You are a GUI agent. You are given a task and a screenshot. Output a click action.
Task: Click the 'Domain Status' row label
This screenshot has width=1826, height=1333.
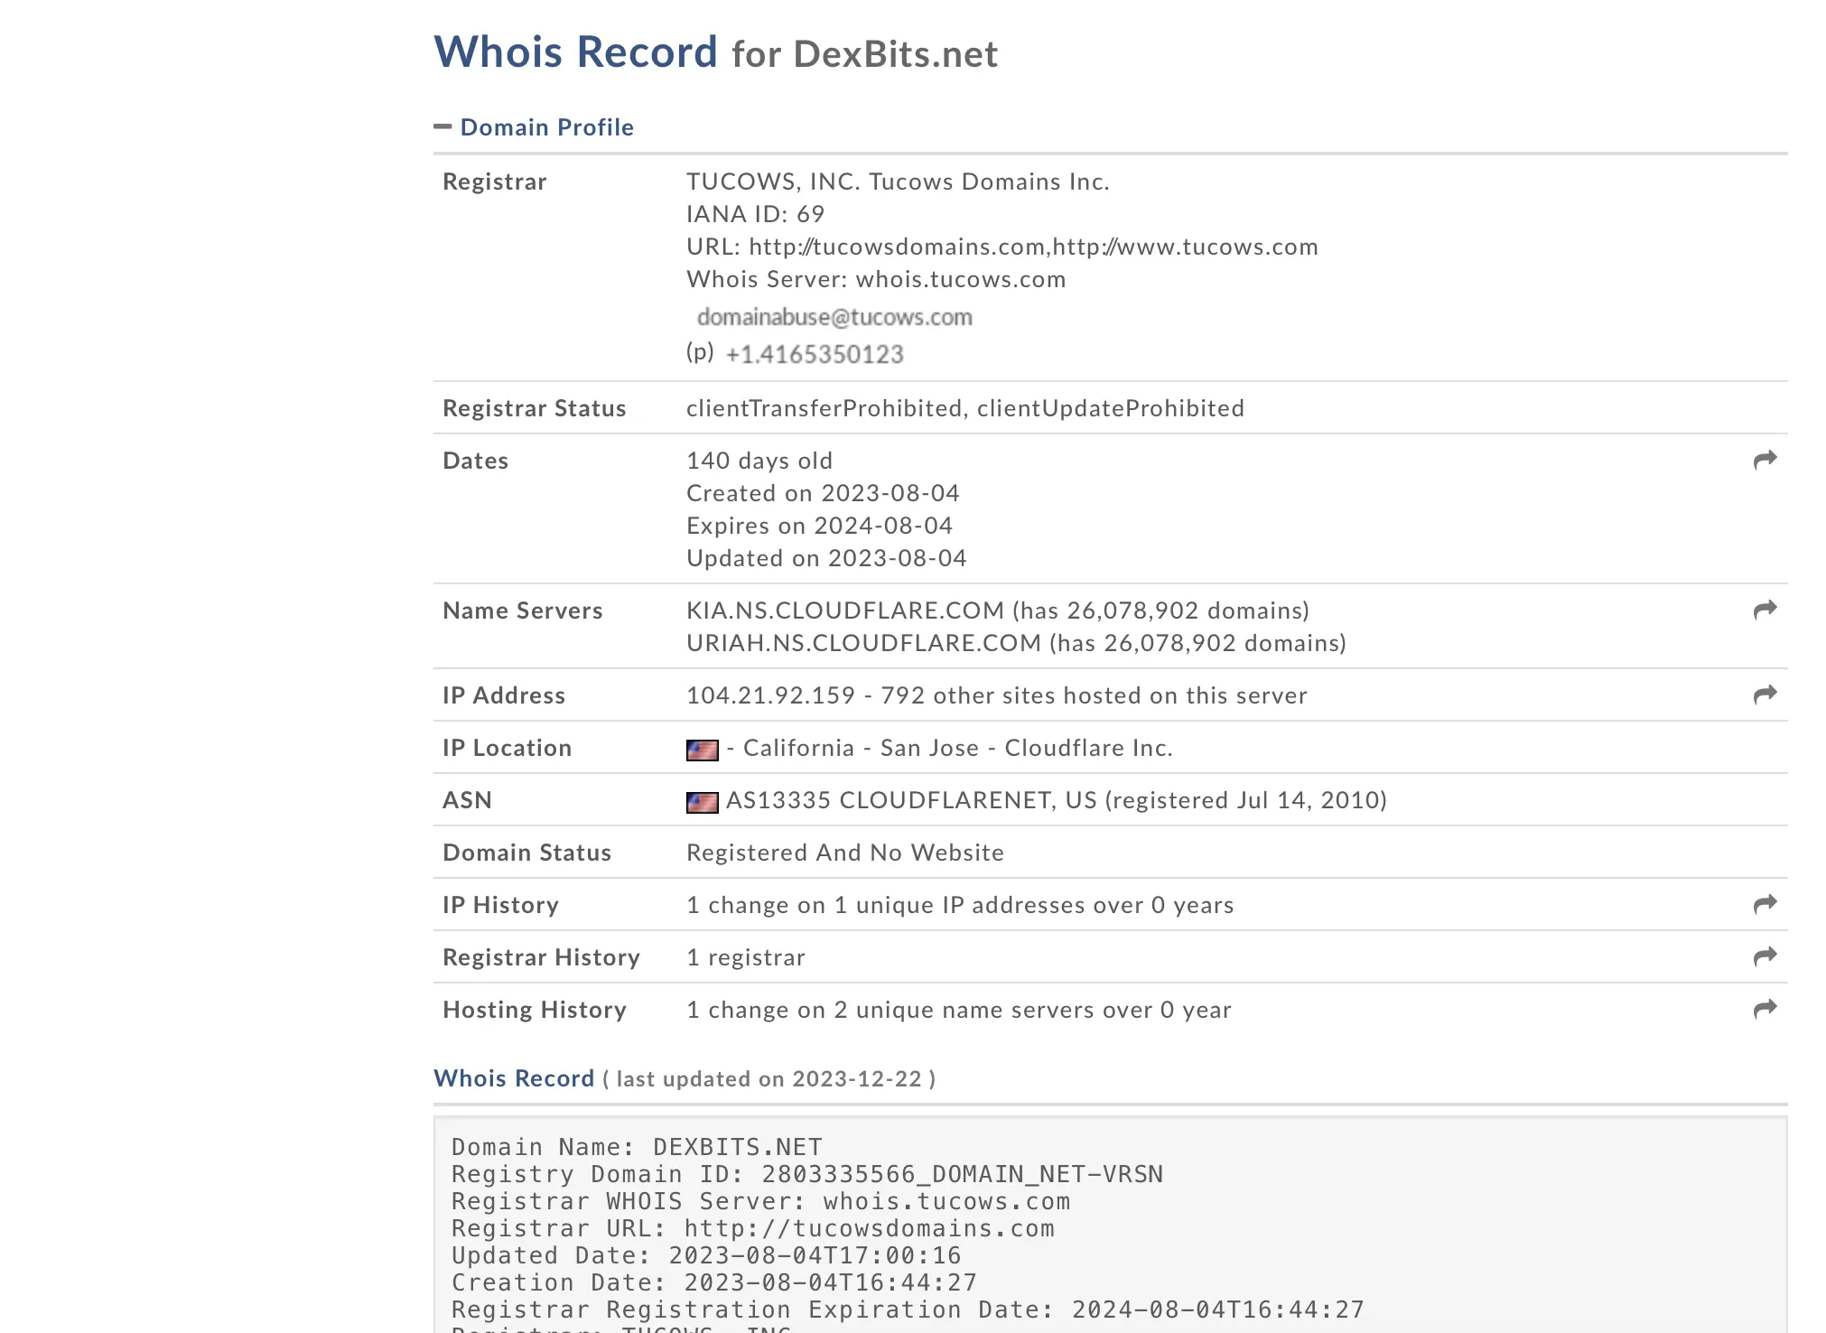pos(527,853)
